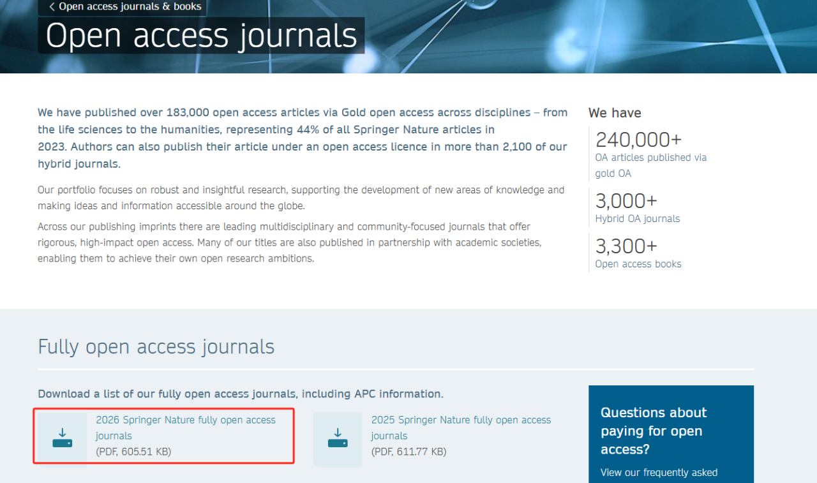Click the 'Hybrid OA journals' label

coord(637,218)
